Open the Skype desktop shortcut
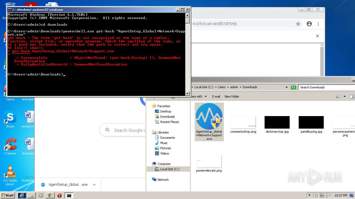 point(10,119)
